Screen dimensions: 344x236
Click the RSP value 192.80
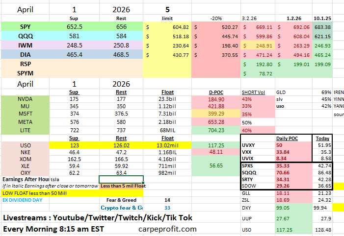coord(258,64)
